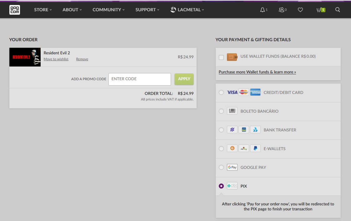Click the Mastercard logo
351x221 pixels.
(244, 92)
